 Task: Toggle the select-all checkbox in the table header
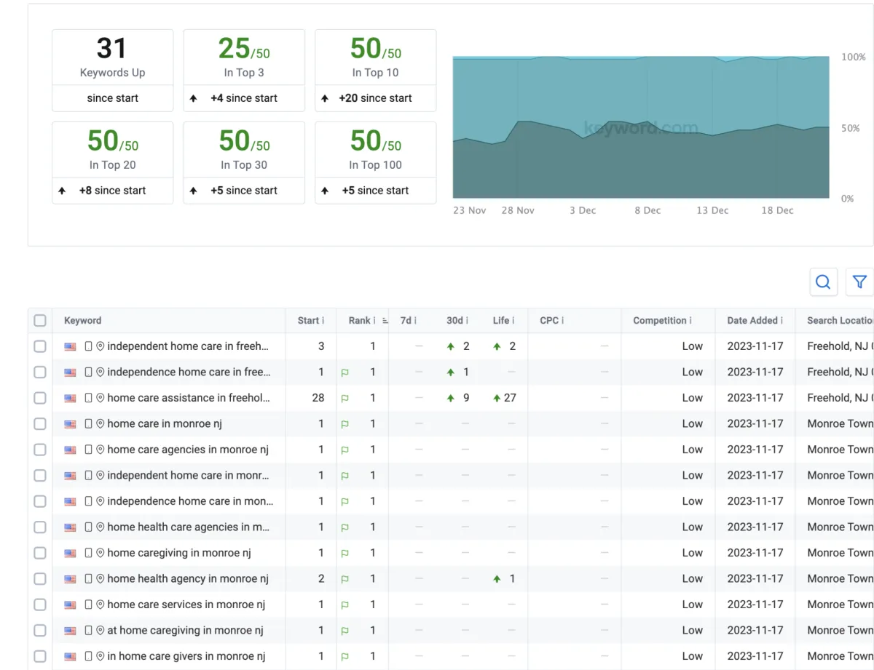[40, 321]
